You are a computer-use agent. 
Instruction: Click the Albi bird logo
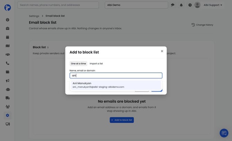click(8, 7)
